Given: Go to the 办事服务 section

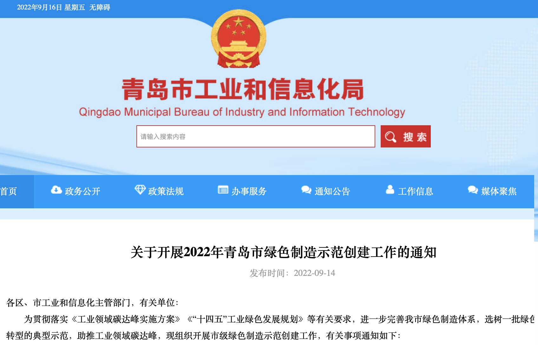Looking at the screenshot, I should [x=249, y=191].
